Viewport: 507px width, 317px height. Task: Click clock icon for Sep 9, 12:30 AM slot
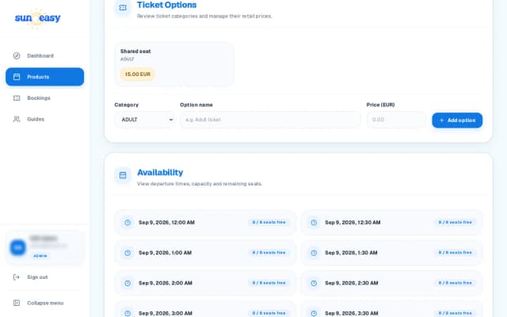pos(314,223)
